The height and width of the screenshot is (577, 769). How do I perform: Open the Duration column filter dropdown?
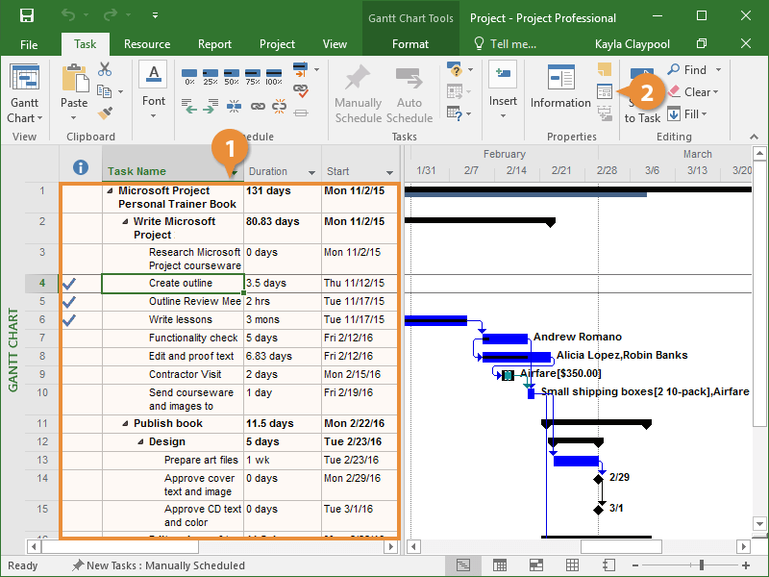(311, 172)
